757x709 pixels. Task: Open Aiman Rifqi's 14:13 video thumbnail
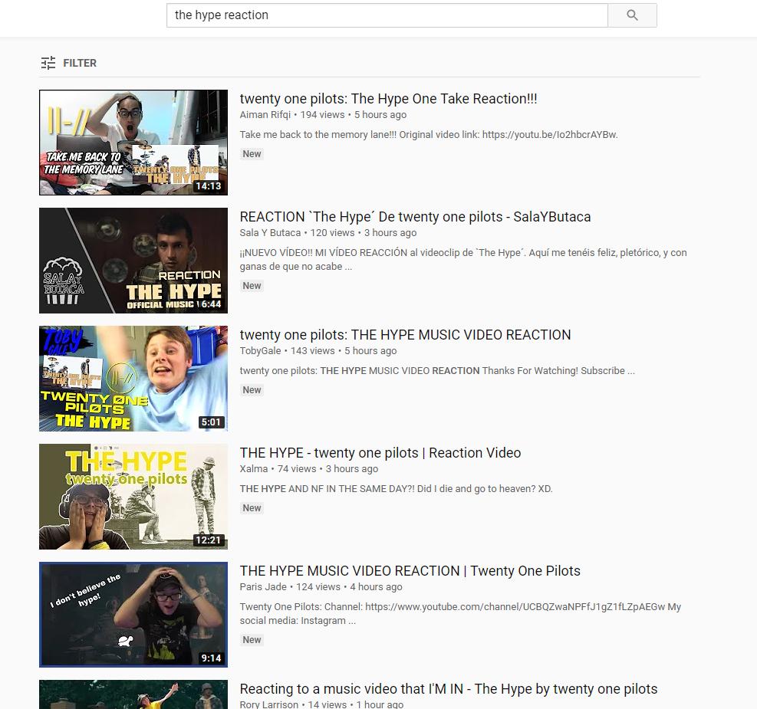[x=133, y=143]
